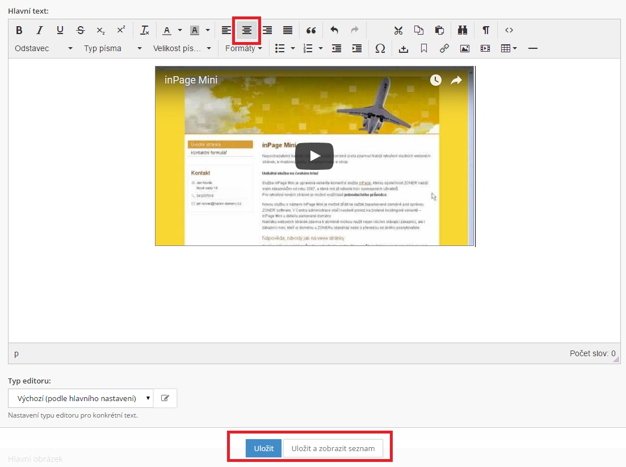Apply superscript formatting

point(121,30)
